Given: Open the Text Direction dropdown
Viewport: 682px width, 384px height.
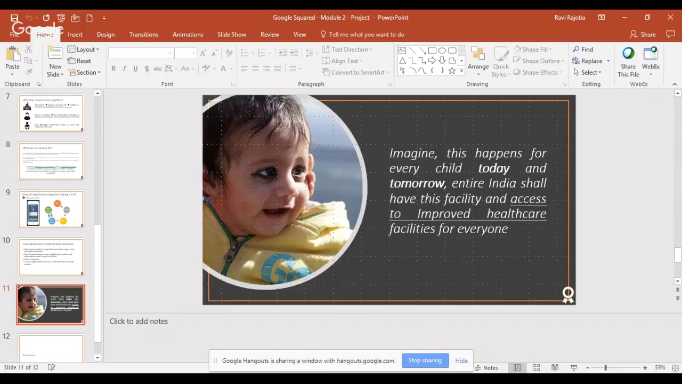Looking at the screenshot, I should [347, 50].
